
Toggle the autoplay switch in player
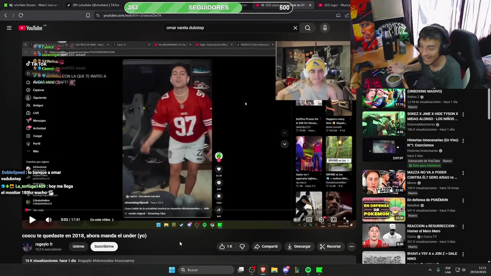(x=297, y=220)
